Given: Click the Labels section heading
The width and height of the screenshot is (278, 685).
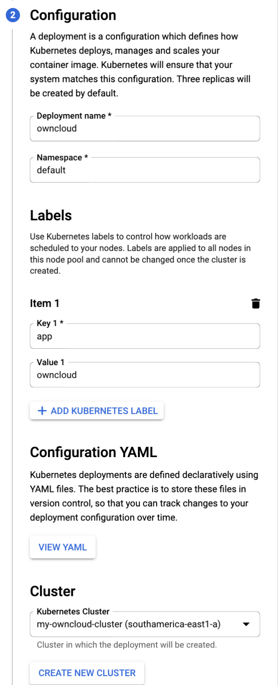Looking at the screenshot, I should tap(51, 216).
